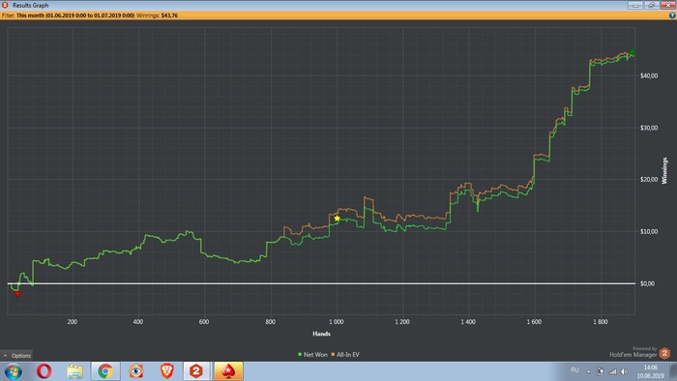Click the help icon on filter bar
The width and height of the screenshot is (677, 381).
pos(672,15)
